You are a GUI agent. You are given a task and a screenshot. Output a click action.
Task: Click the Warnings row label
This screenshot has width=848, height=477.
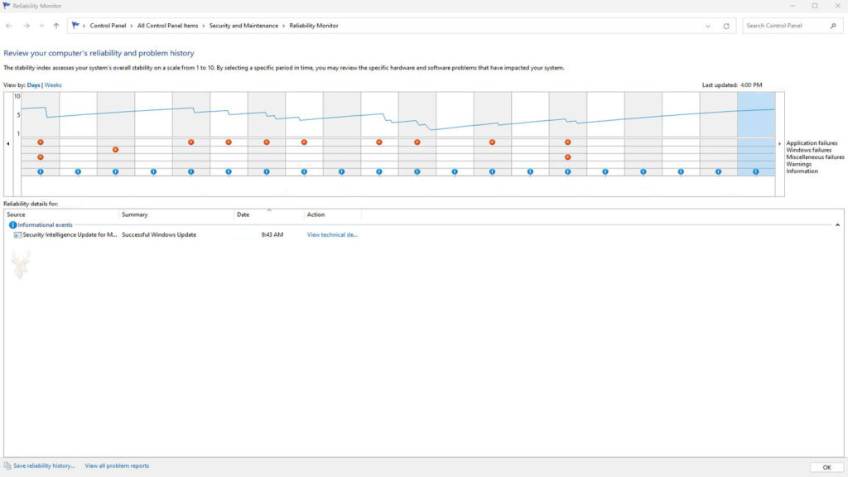coord(799,164)
